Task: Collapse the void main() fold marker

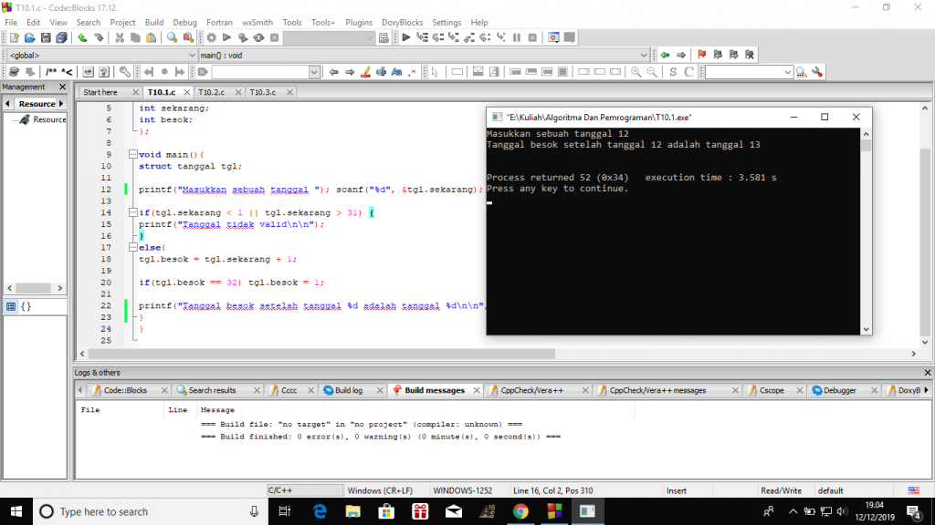Action: 133,154
